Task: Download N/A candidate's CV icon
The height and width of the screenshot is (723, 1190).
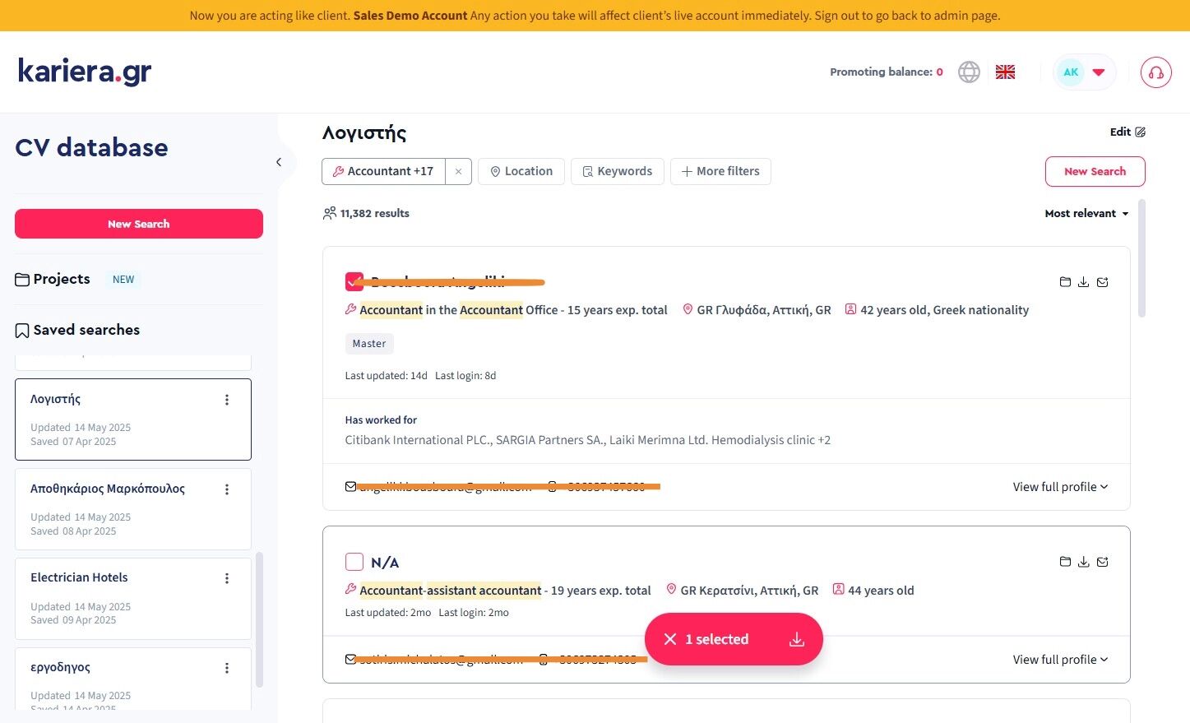Action: tap(1084, 562)
